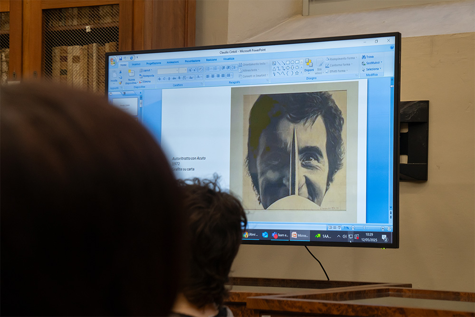
Task: Justify the paragraph text
Action: point(223,76)
